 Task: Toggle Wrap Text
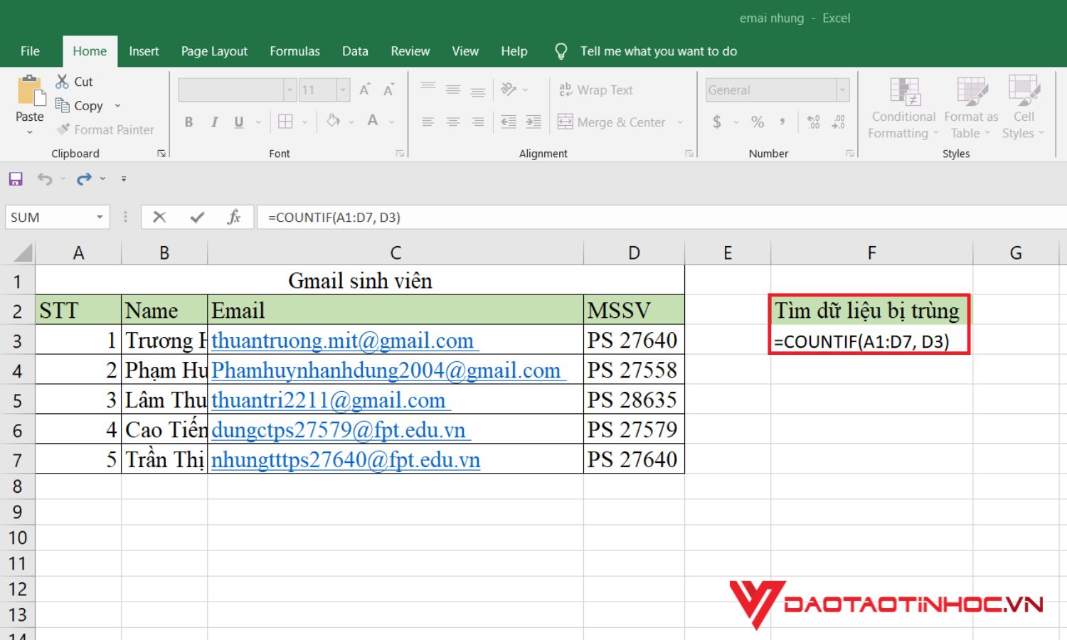coord(595,90)
